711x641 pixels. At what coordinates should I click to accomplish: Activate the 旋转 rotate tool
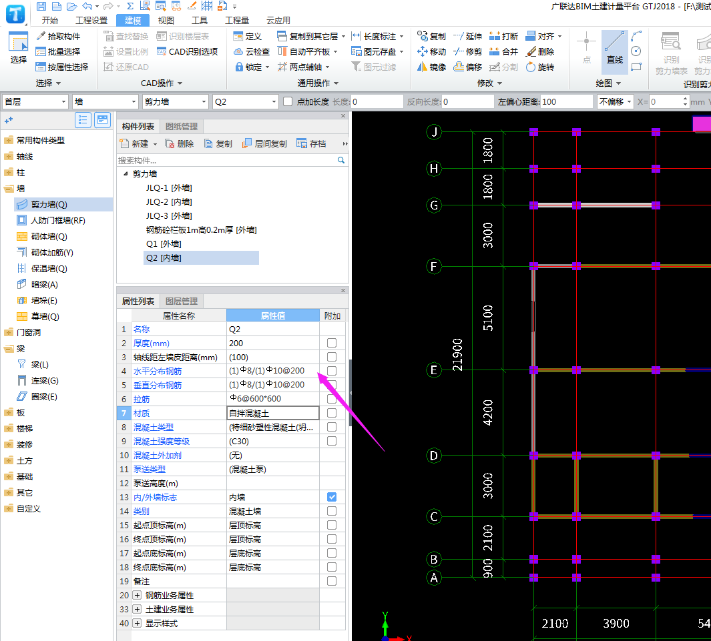540,67
